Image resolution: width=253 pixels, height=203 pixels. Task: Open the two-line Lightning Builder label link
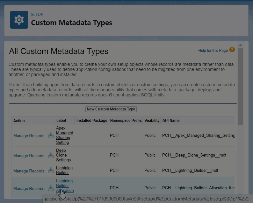[x=64, y=170]
